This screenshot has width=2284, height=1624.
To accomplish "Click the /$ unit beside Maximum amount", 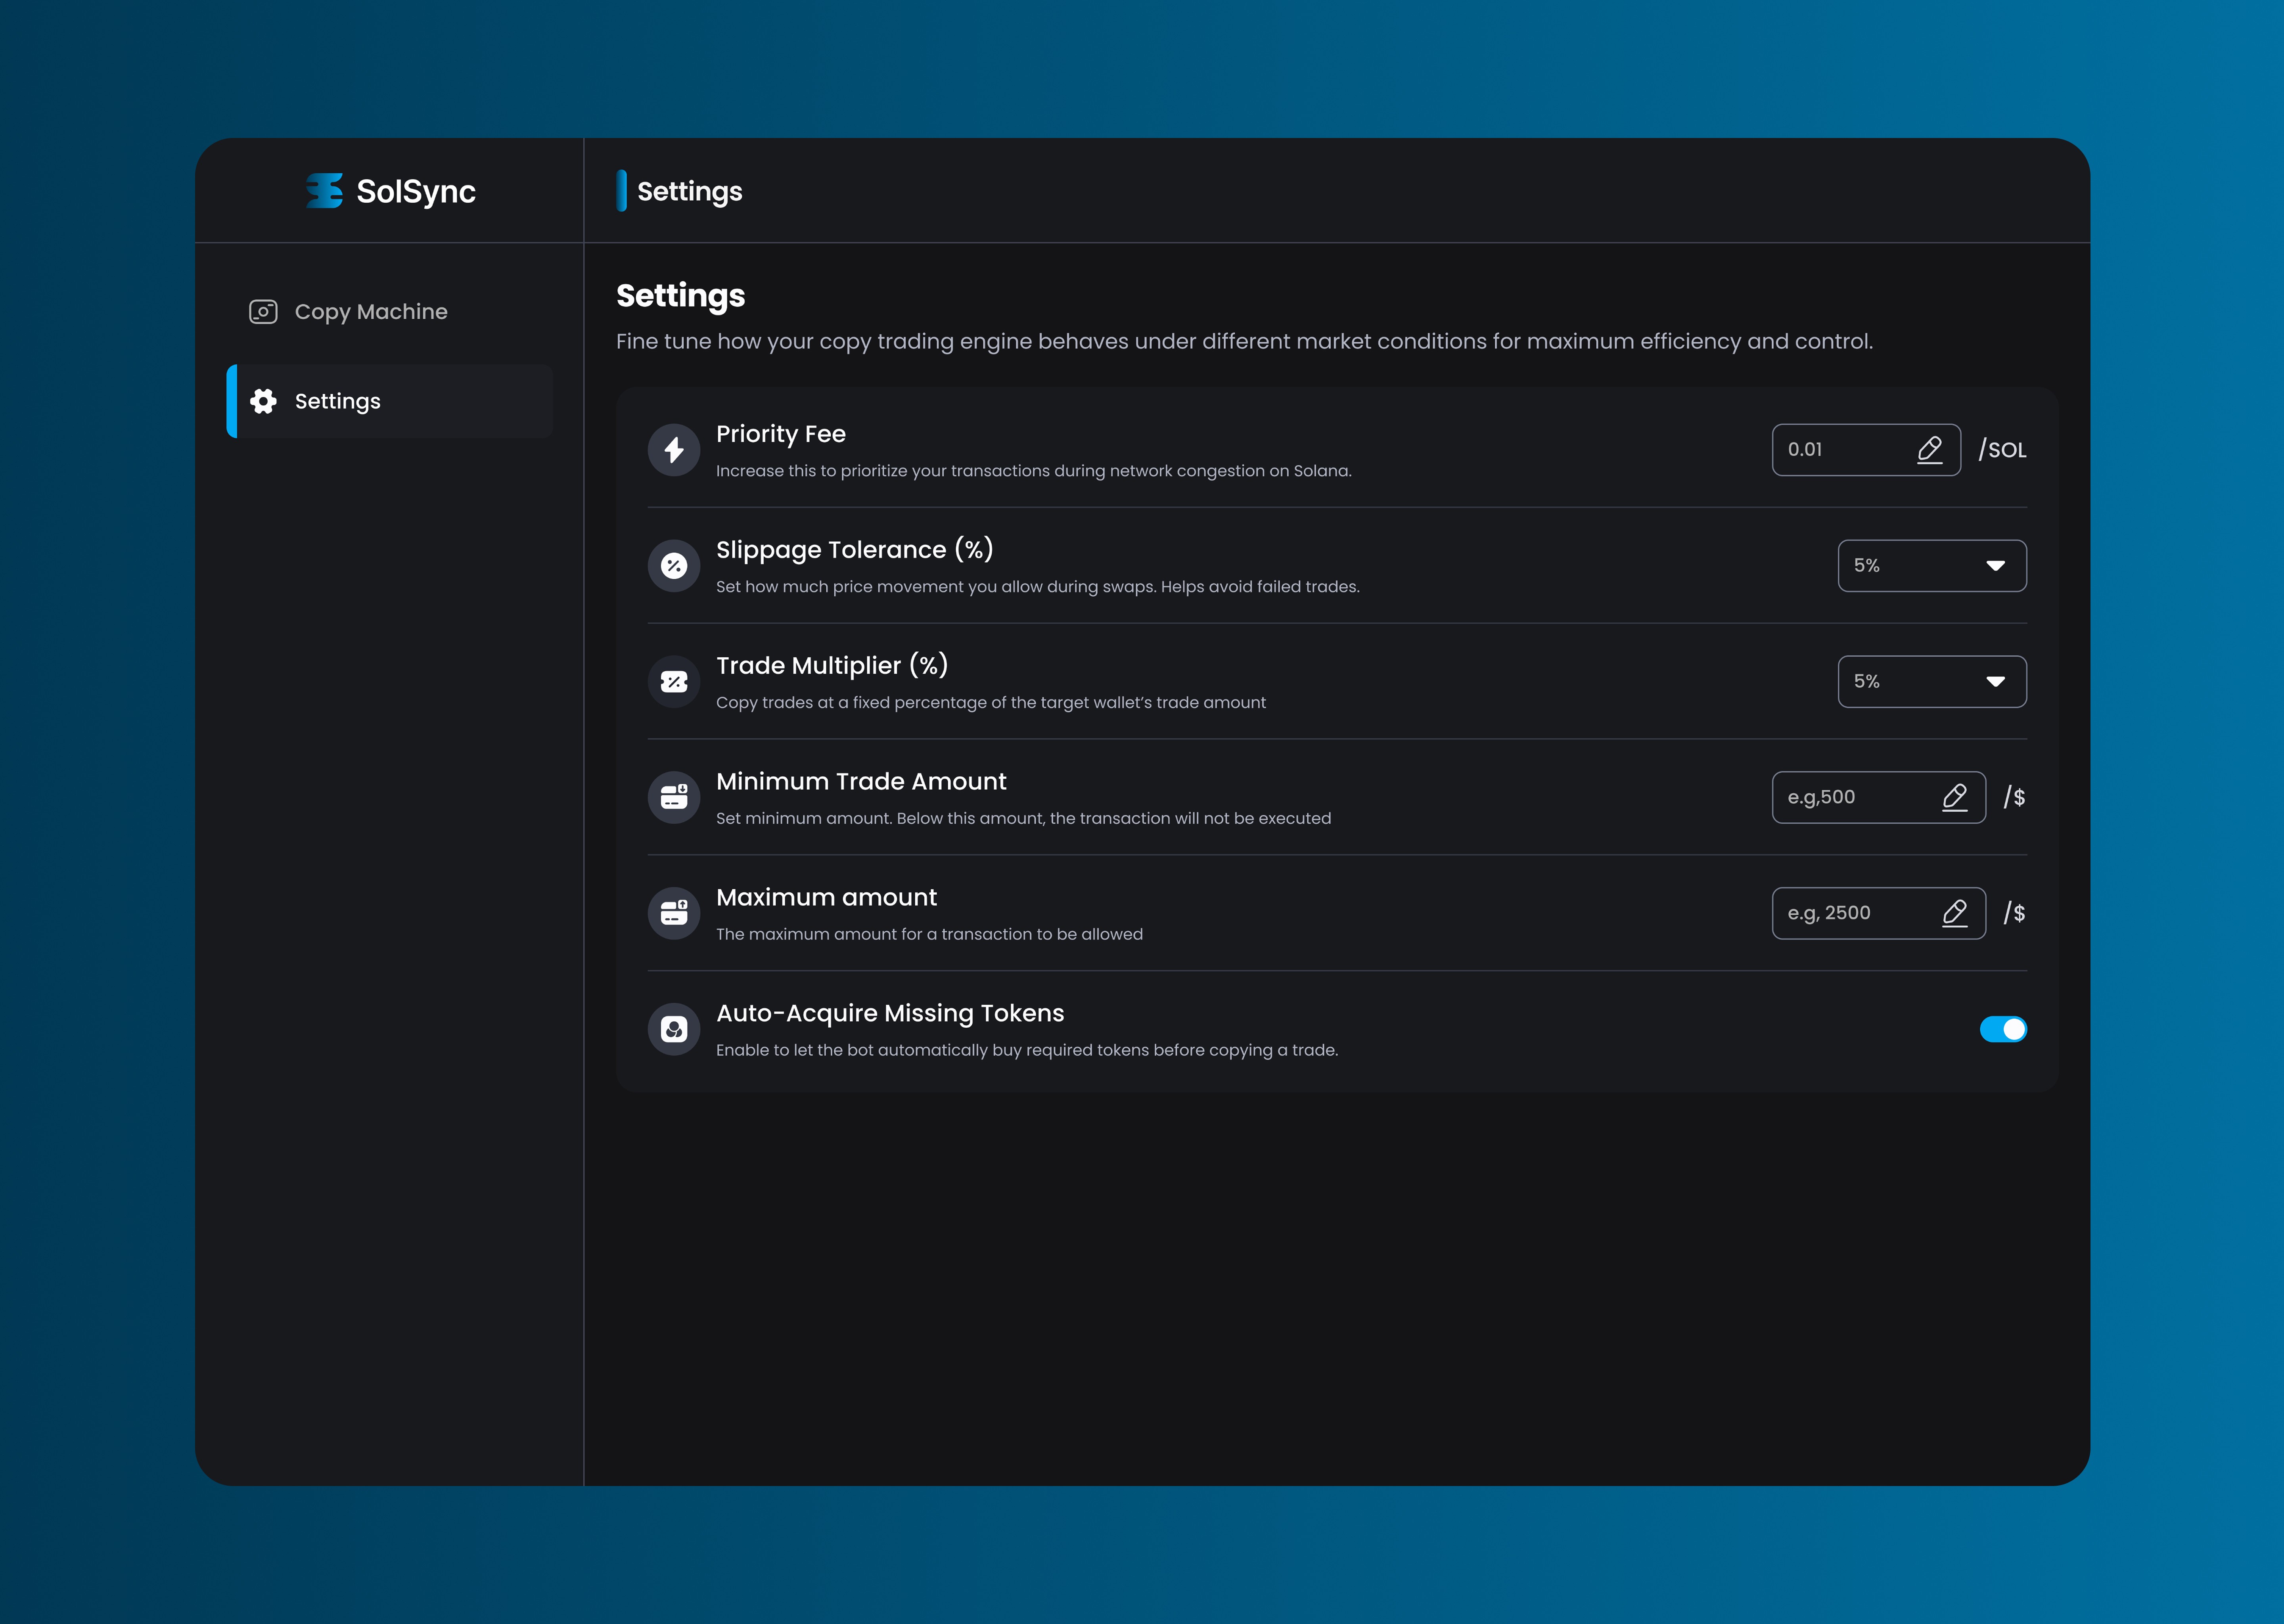I will pos(2015,914).
